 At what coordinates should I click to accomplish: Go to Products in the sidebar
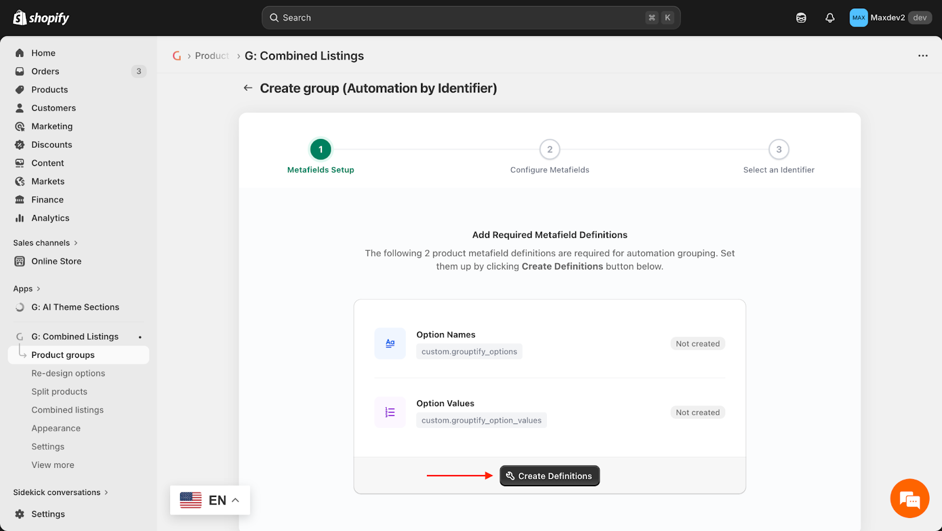[x=49, y=89]
